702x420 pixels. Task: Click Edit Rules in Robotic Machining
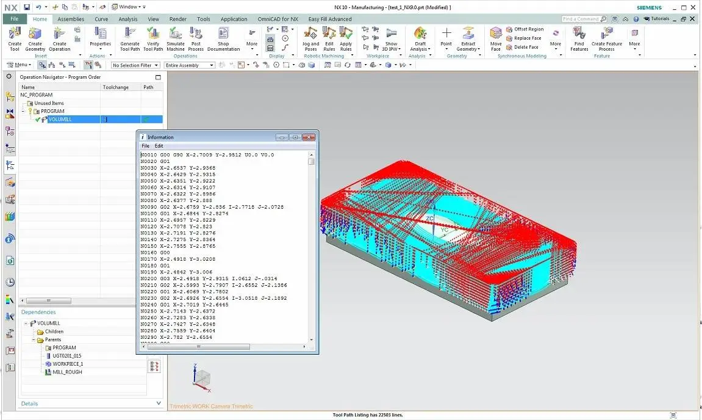click(x=329, y=39)
